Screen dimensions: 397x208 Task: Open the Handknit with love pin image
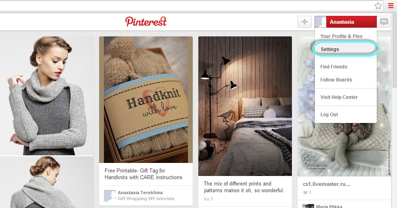coord(146,100)
